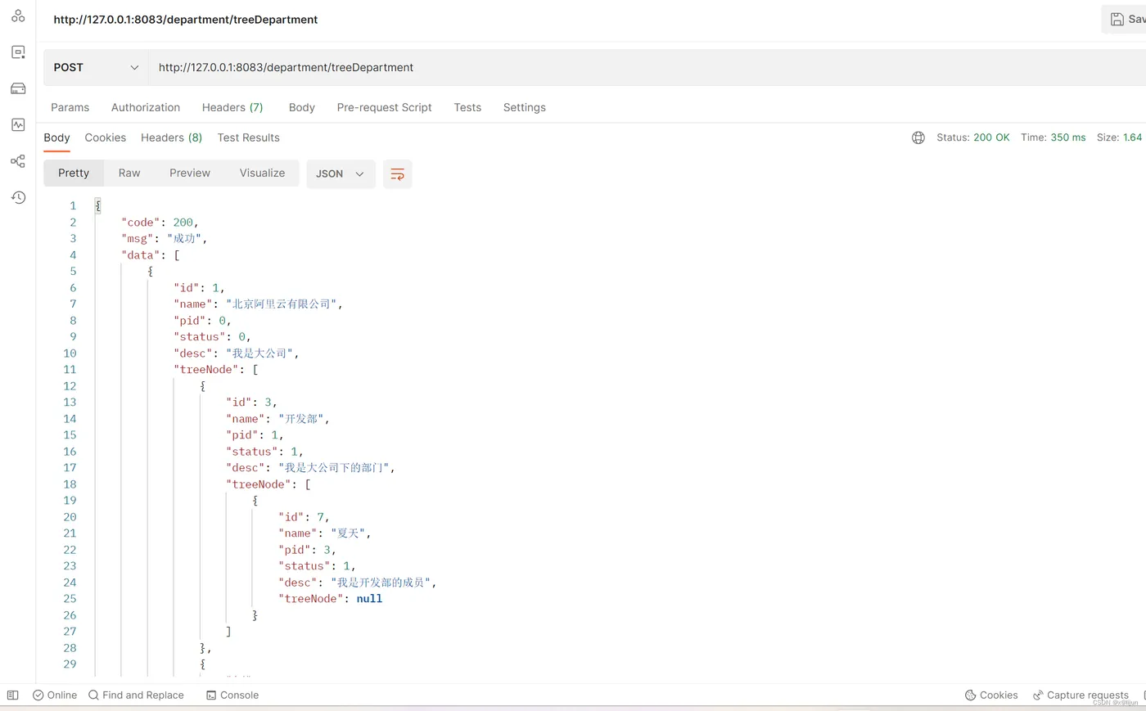Screen dimensions: 1146x711
Task: Open the Test Results tab
Action: coord(248,137)
